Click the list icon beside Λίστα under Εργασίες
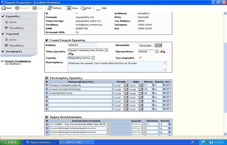 [6, 22]
